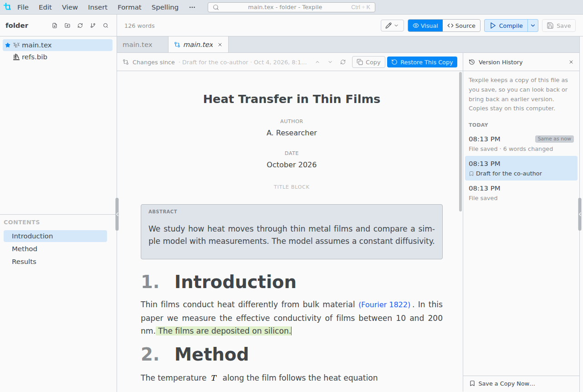583x392 pixels.
Task: Refresh the changes comparison view
Action: 343,62
